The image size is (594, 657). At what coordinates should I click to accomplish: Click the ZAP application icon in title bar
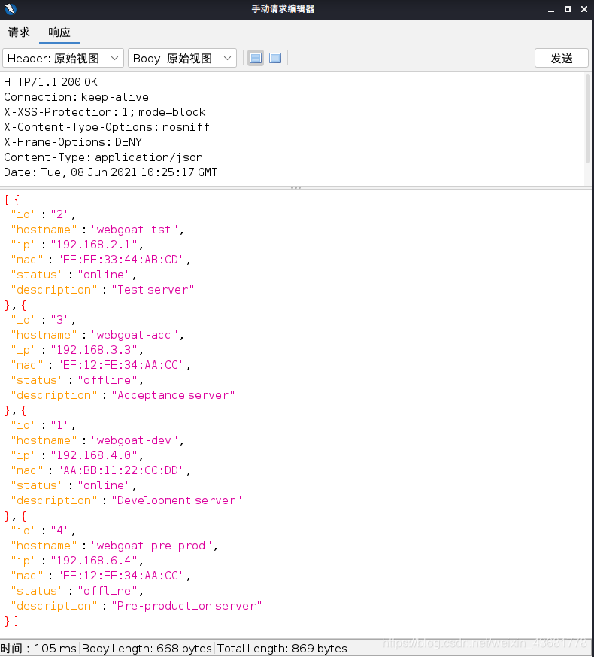[x=10, y=9]
